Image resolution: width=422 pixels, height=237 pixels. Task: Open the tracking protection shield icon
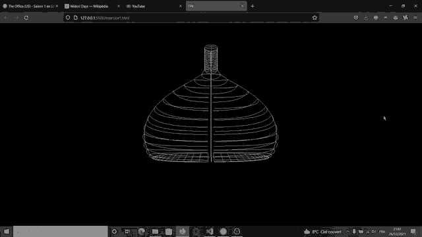pyautogui.click(x=68, y=18)
